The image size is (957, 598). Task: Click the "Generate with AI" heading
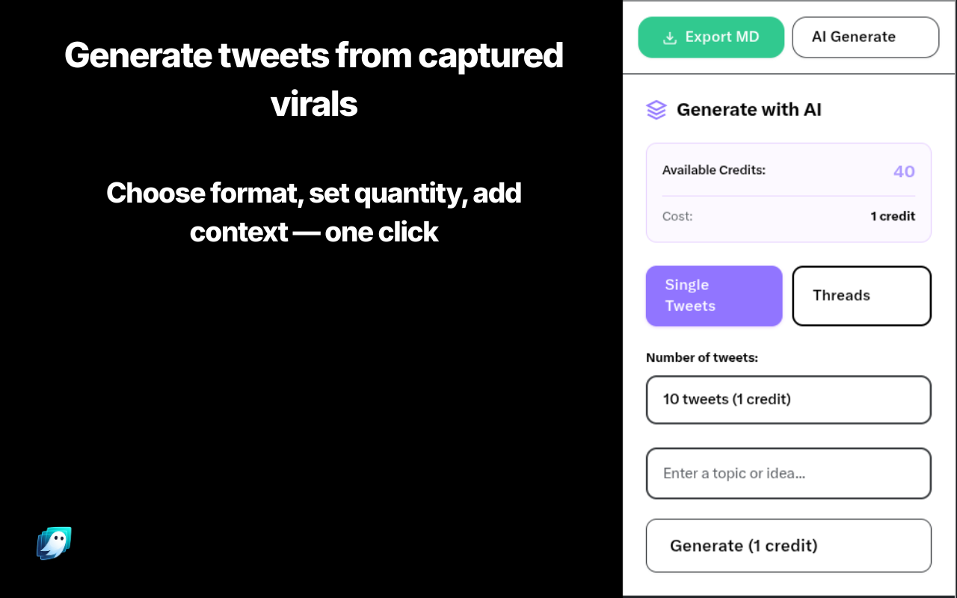tap(748, 110)
